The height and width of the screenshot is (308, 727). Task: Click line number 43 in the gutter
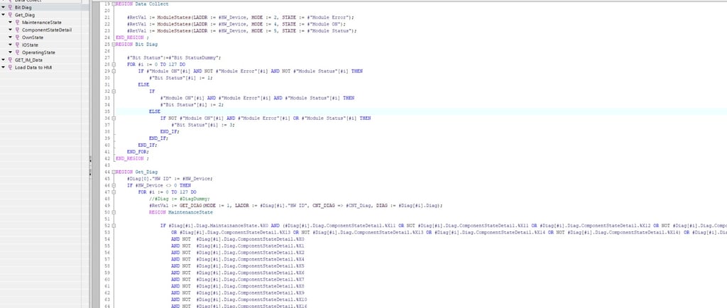(107, 165)
